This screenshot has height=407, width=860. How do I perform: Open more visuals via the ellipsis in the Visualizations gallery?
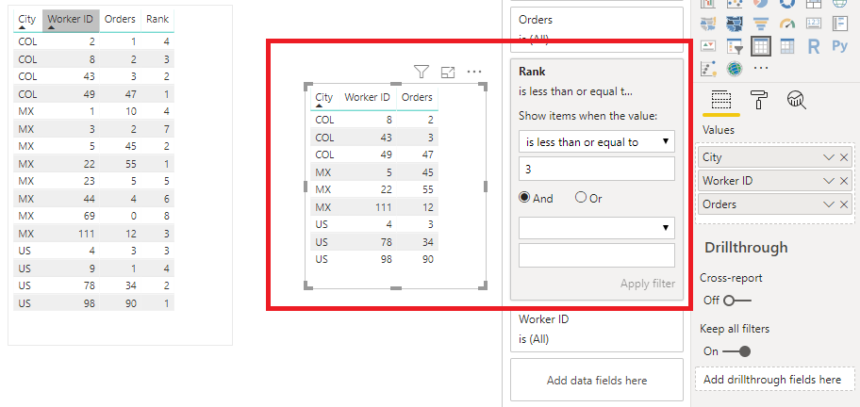(761, 69)
